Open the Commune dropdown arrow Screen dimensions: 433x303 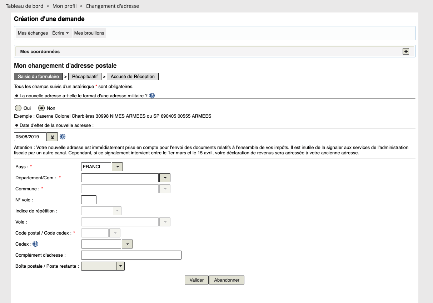[x=165, y=189]
